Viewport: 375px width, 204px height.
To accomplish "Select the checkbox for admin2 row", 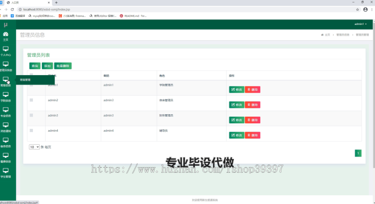I will [x=31, y=100].
